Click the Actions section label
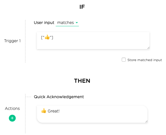Screen dimensions: 166x135 tap(12, 108)
